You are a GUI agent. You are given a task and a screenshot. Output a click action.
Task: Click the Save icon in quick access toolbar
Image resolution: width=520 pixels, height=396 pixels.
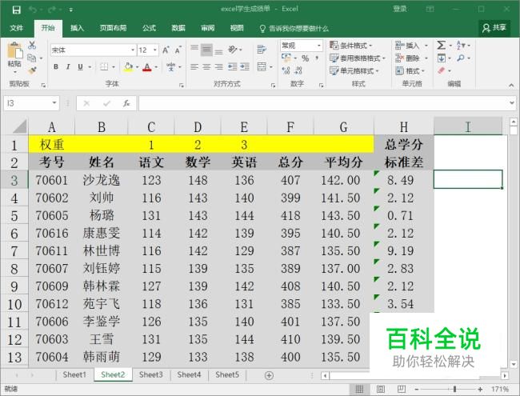(x=16, y=10)
